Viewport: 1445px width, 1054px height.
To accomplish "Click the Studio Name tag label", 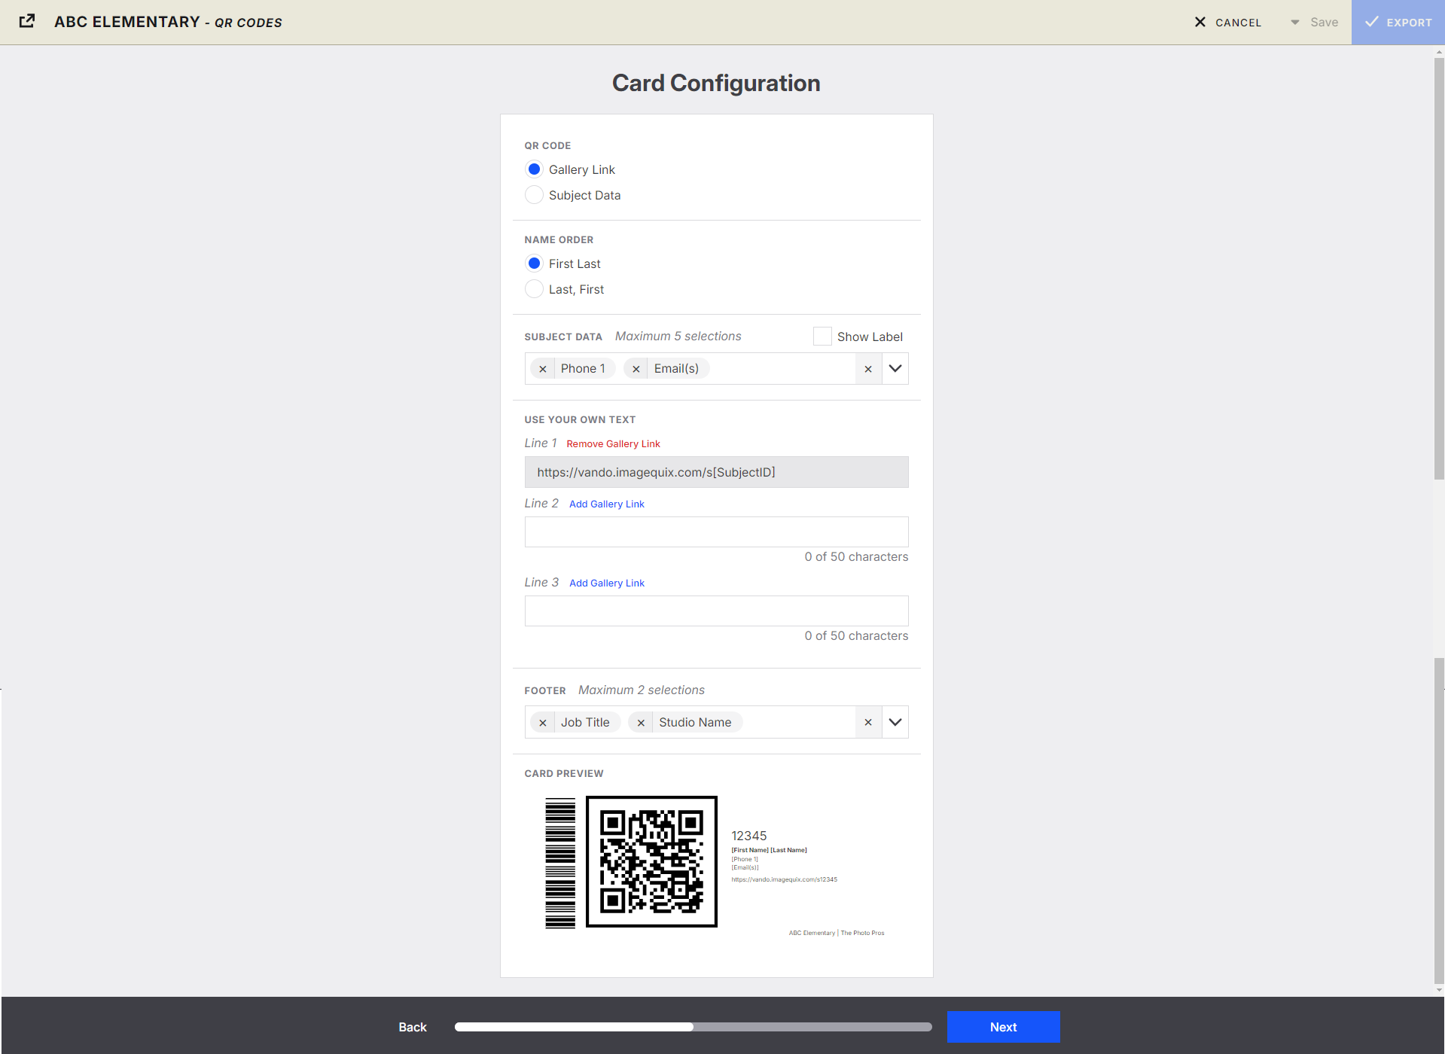I will click(x=695, y=723).
